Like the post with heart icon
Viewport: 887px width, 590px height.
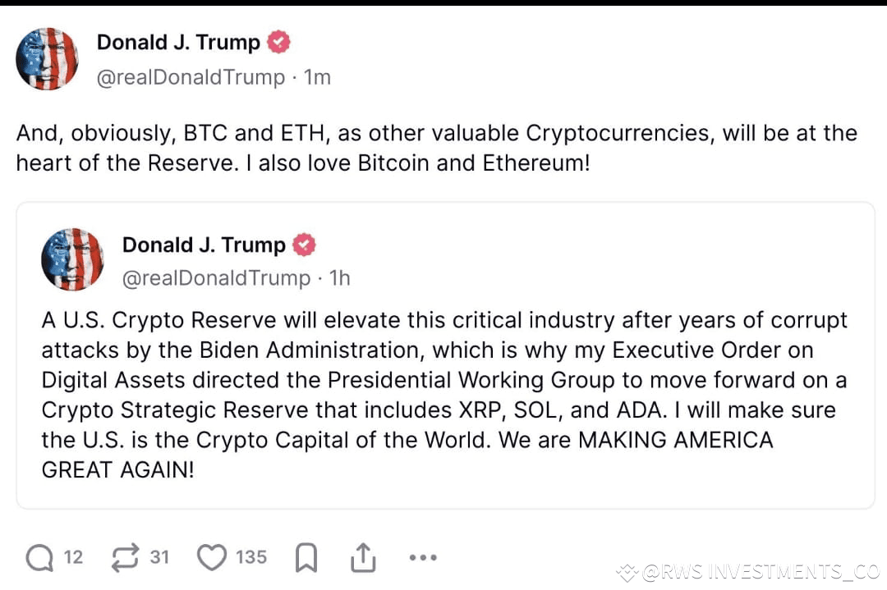212,557
